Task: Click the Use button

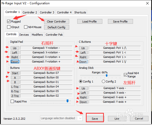Action: tap(117, 119)
